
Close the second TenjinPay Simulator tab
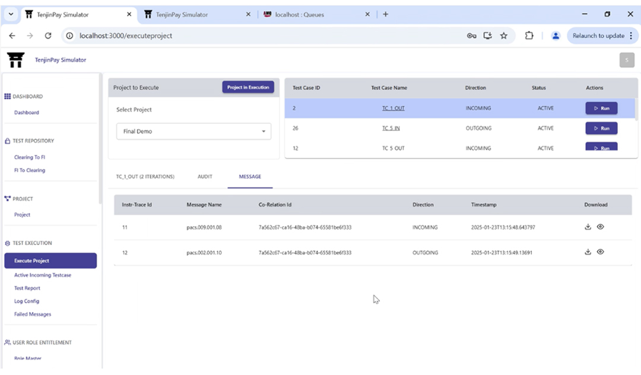248,14
